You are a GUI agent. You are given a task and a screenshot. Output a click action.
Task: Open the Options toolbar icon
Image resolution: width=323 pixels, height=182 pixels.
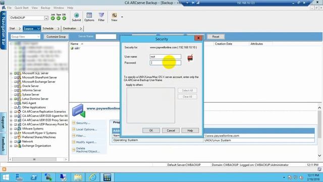[x=89, y=17]
